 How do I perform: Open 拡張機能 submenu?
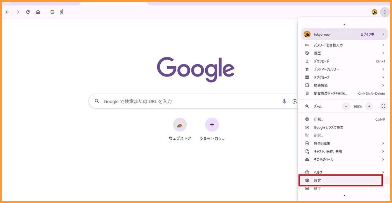[x=344, y=85]
